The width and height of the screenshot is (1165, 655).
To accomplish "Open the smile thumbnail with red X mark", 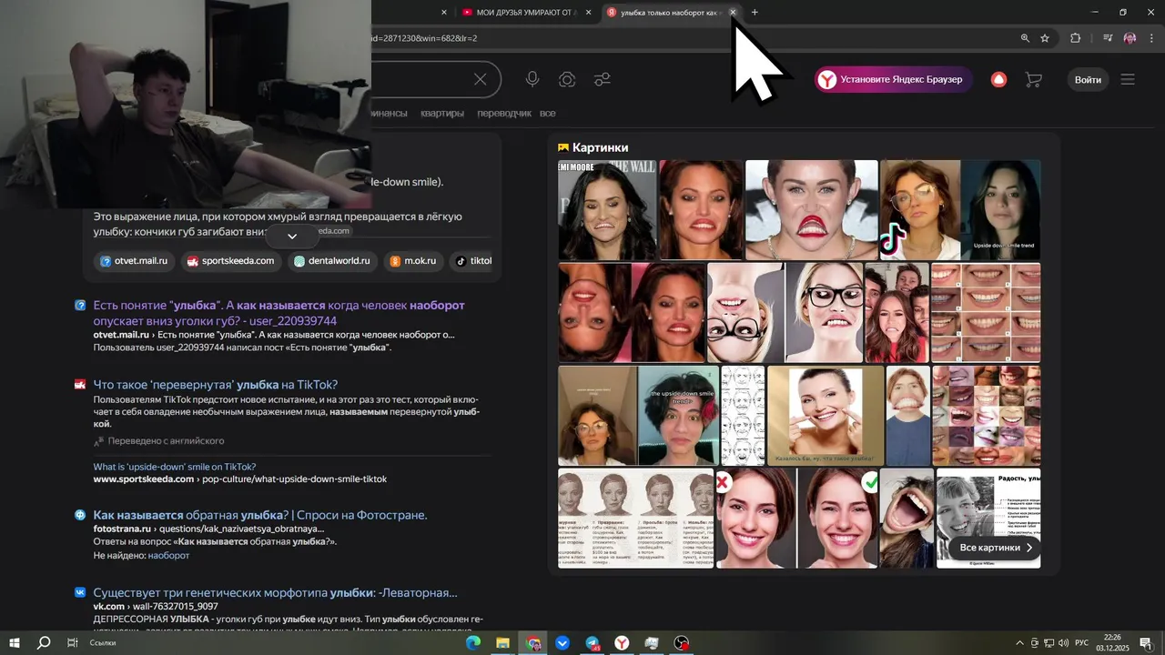I will pos(756,519).
